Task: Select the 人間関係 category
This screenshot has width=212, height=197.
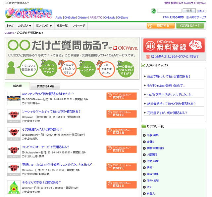Action: [152, 154]
